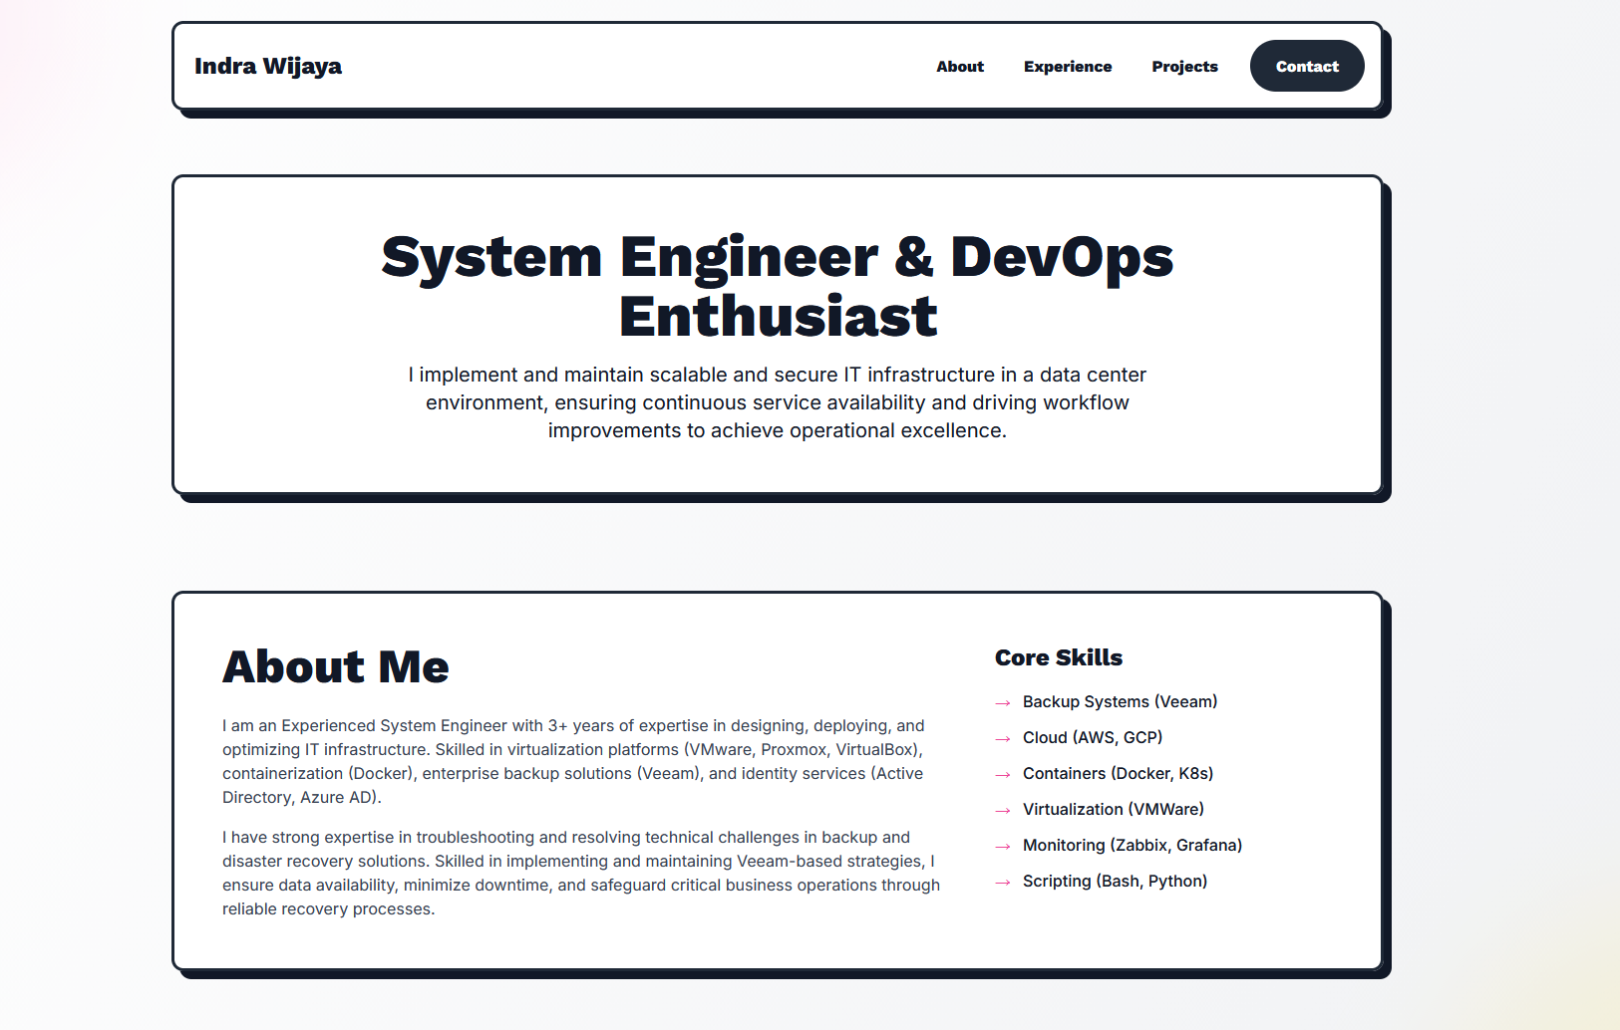Click the About Me heading
This screenshot has height=1030, width=1620.
(x=335, y=667)
